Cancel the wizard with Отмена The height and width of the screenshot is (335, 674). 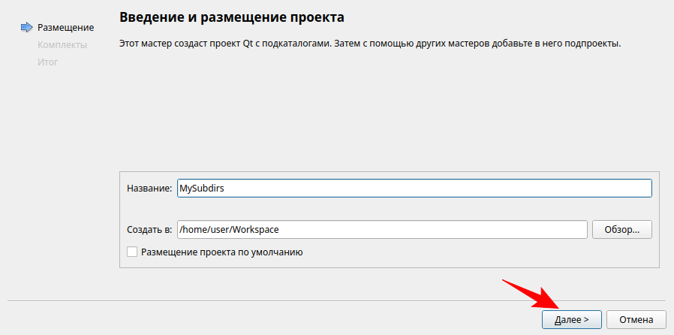click(x=636, y=319)
